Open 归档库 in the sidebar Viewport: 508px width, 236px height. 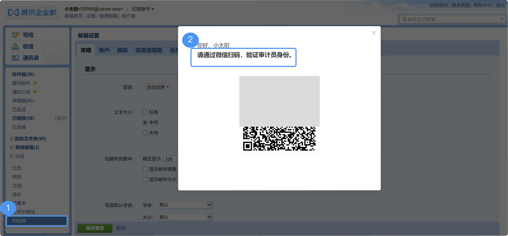(x=37, y=221)
